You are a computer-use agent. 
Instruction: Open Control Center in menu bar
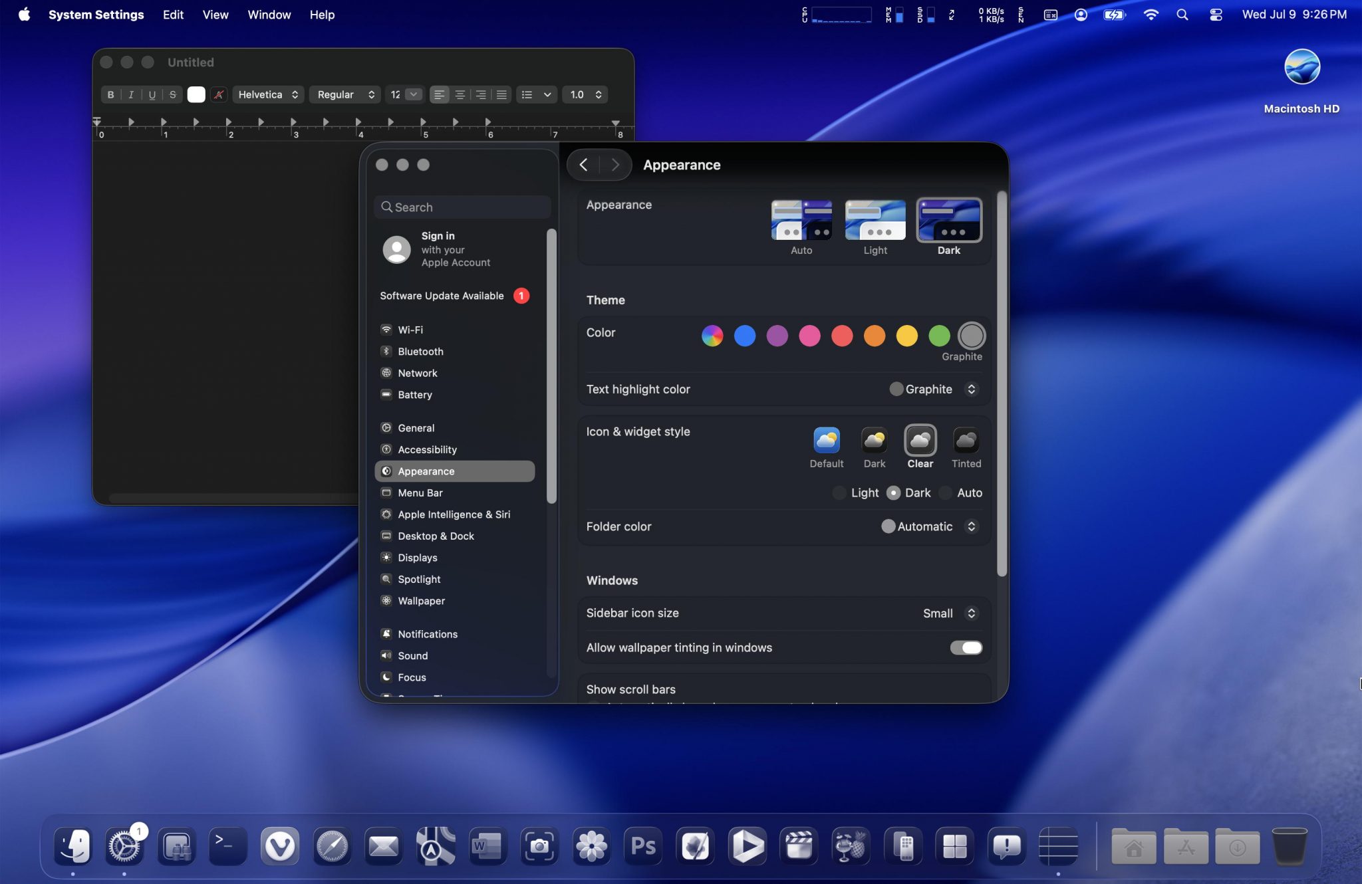pos(1216,15)
